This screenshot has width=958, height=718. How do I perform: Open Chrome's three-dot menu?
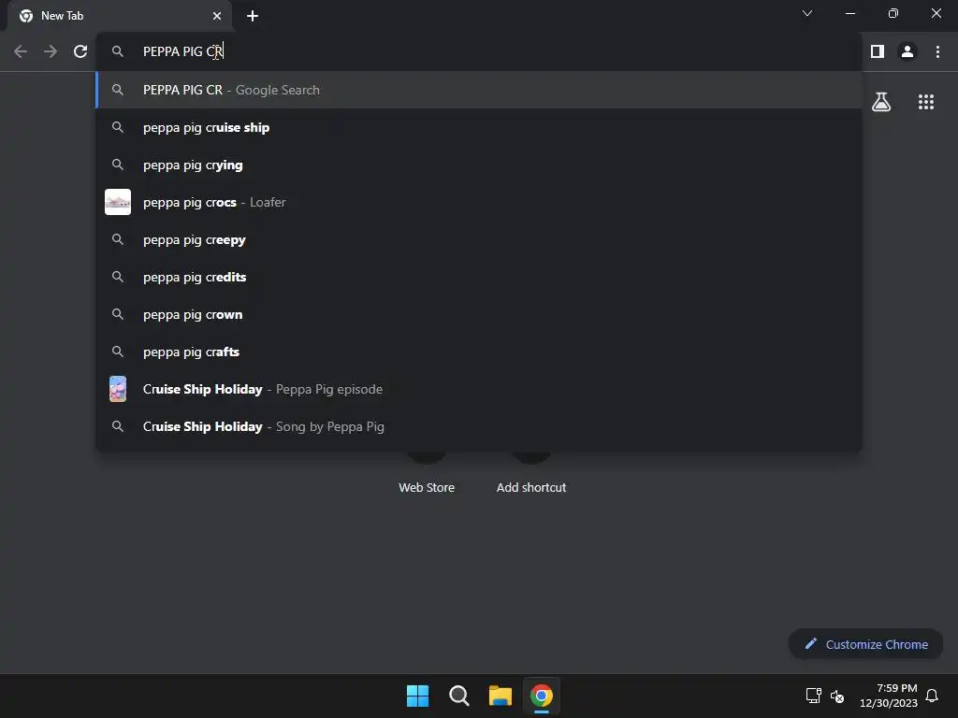tap(937, 52)
